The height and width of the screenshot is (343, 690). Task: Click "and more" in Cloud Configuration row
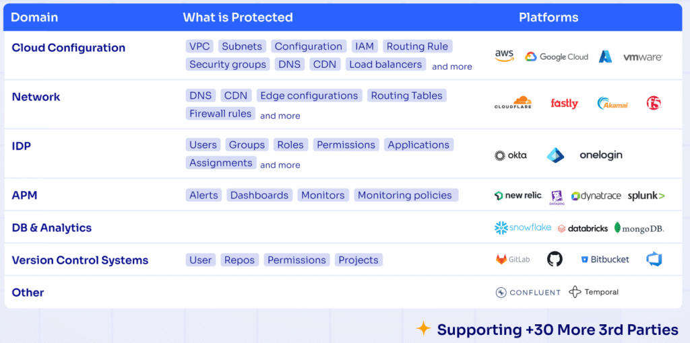pos(452,67)
